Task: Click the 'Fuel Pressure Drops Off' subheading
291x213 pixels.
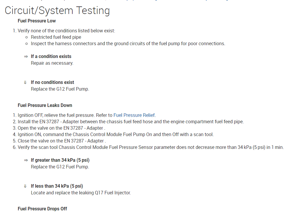Action: click(42, 209)
